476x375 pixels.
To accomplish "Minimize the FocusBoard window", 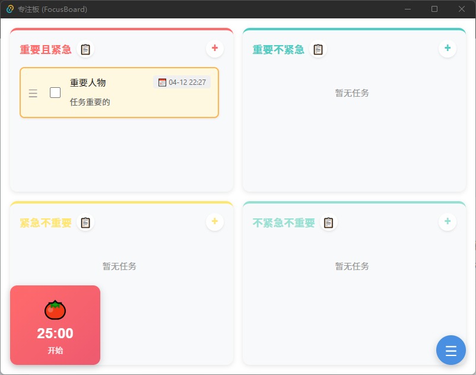I will coord(408,9).
